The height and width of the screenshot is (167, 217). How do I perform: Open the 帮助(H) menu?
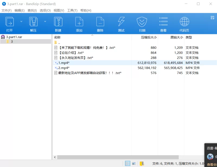86,11
